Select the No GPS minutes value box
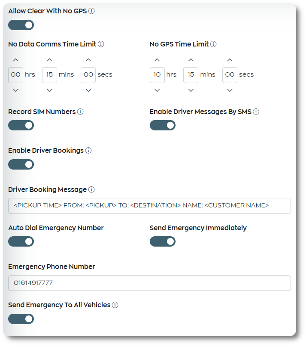The width and height of the screenshot is (306, 346). click(x=191, y=75)
